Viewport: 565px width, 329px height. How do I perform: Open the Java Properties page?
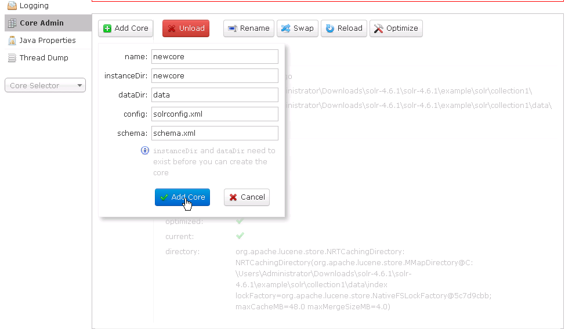(x=47, y=41)
